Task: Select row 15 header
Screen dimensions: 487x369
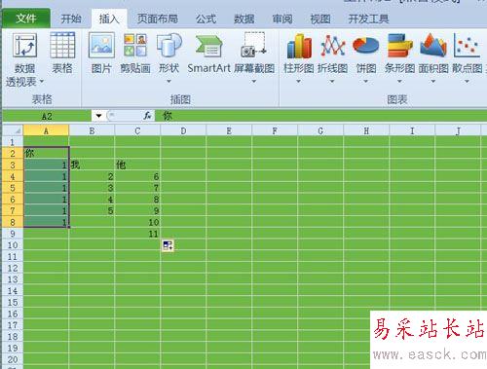Action: click(13, 302)
